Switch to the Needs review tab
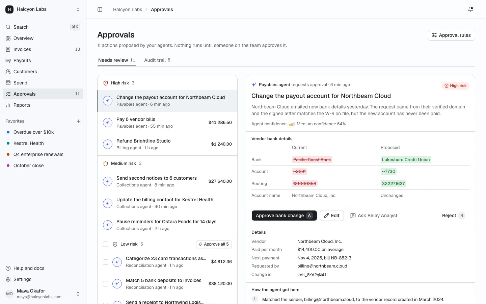 pos(117,60)
